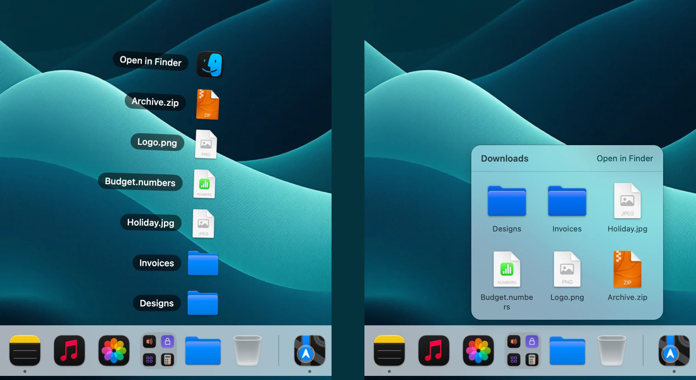Open the Logo.png file icon in fan stack
Screen dimensions: 696x380
(x=206, y=144)
